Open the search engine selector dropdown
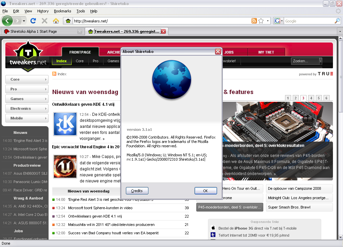 [278, 21]
